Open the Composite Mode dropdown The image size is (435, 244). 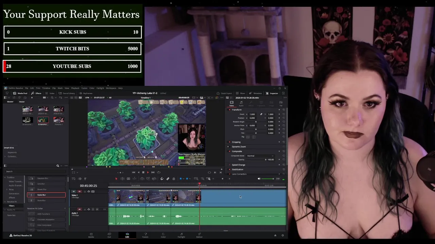tap(260, 156)
